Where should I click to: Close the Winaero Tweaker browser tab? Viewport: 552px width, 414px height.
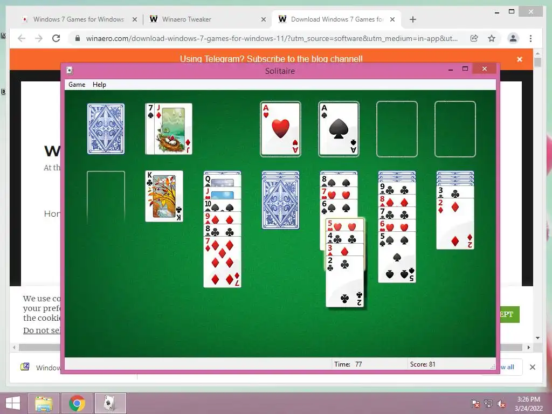(x=263, y=19)
